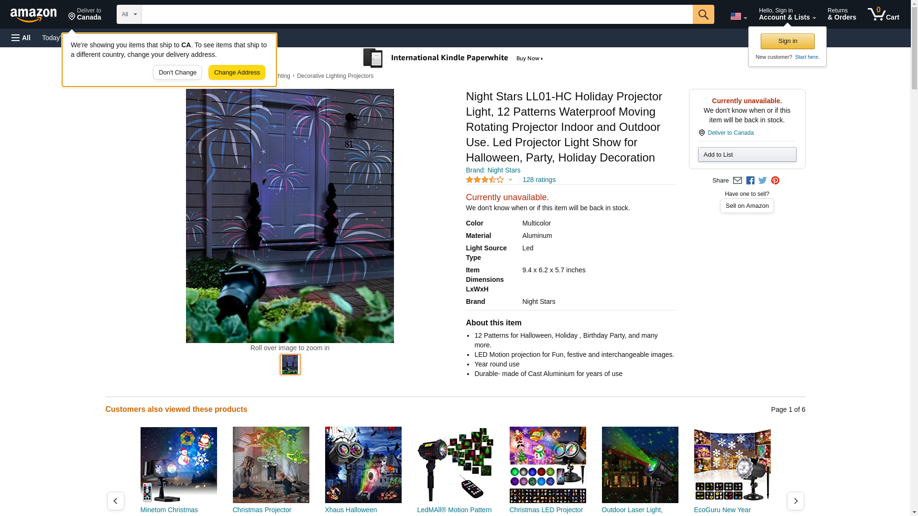Go to next carousel page arrow

point(795,501)
